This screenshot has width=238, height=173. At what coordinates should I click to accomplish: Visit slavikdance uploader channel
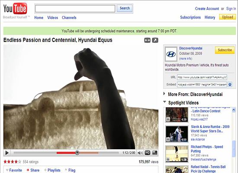(198, 139)
